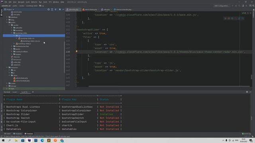Open admin.blade.php in views folder

tap(22, 78)
